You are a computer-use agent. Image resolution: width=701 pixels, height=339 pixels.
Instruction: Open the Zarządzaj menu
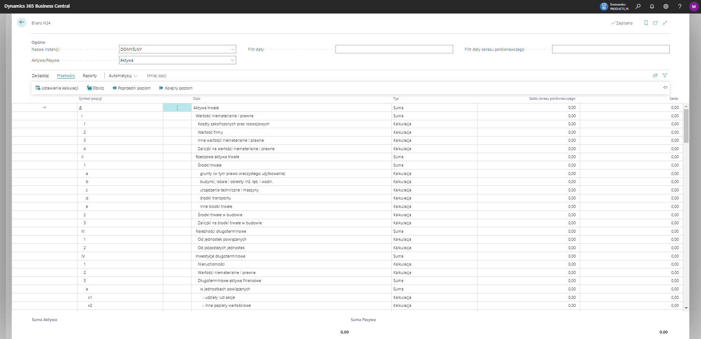40,76
